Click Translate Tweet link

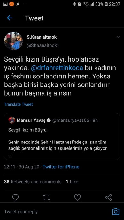19,104
